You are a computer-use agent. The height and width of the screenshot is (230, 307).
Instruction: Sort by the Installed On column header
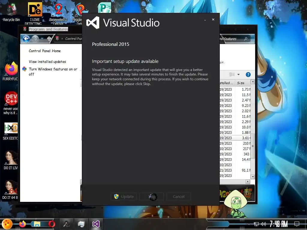click(x=227, y=83)
